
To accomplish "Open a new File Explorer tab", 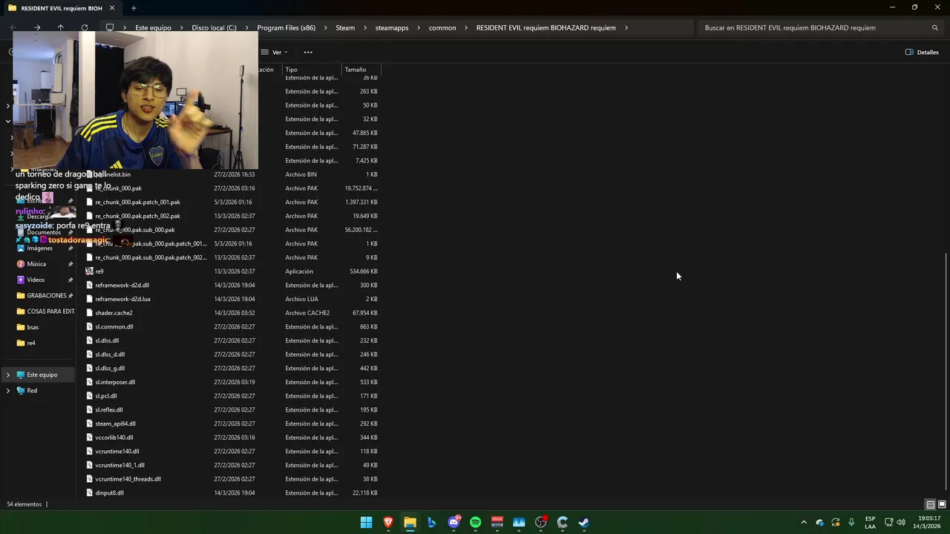I will click(134, 8).
